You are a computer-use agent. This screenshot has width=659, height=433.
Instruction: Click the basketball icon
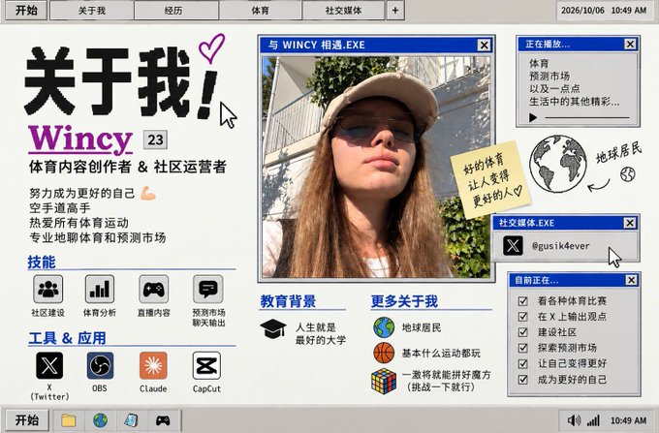click(384, 353)
